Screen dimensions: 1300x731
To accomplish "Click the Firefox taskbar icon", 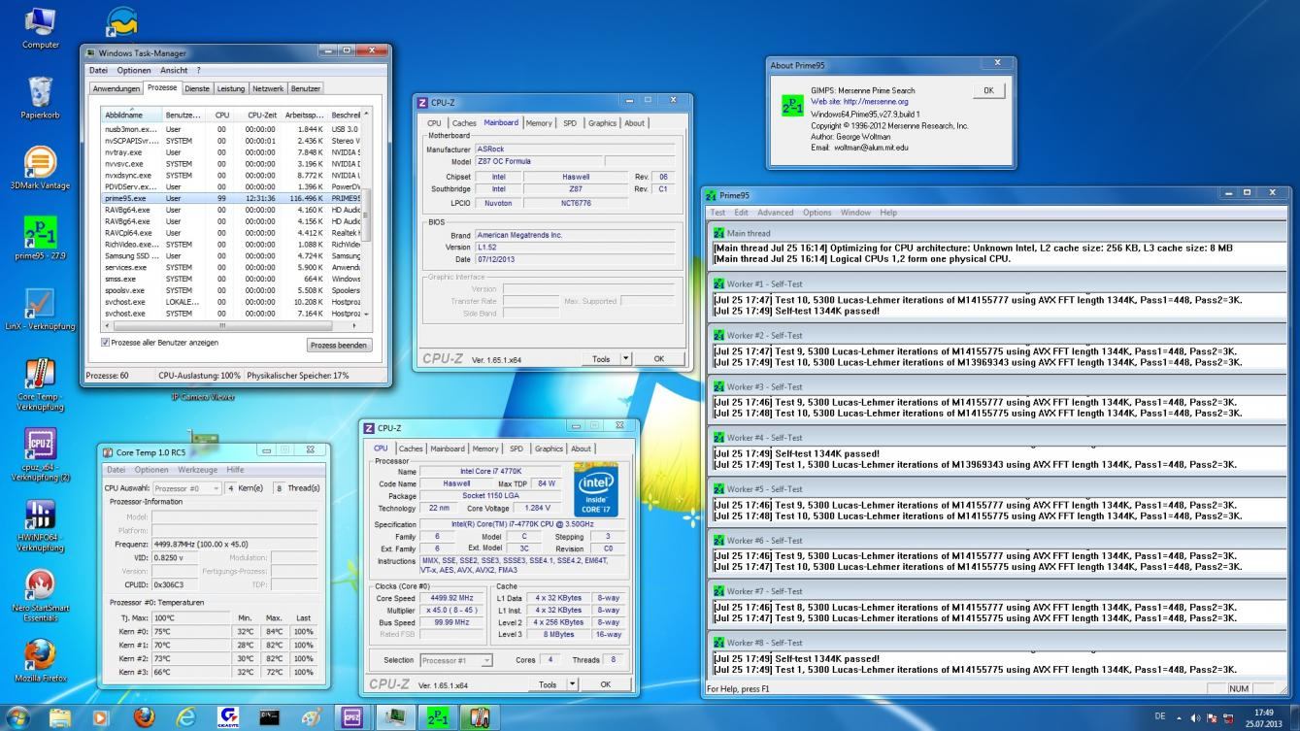I will tap(144, 717).
